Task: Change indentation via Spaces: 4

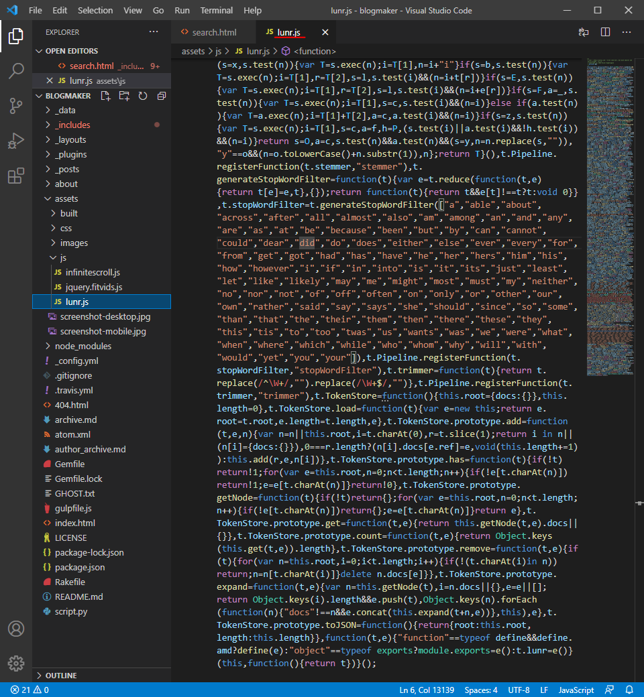Action: tap(481, 690)
